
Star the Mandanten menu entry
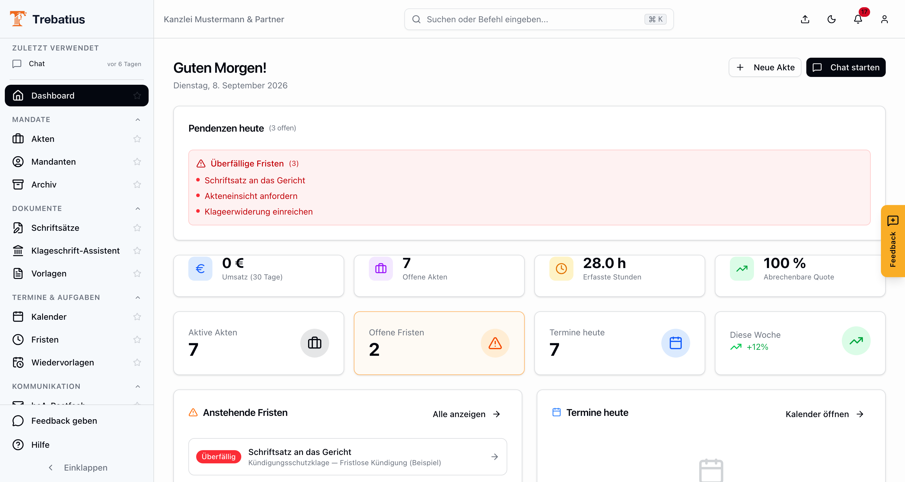[137, 162]
